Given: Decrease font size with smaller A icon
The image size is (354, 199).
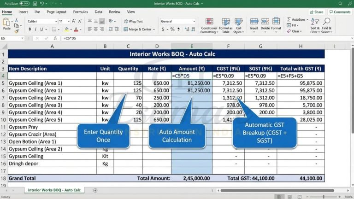Looking at the screenshot, I should click(x=80, y=21).
